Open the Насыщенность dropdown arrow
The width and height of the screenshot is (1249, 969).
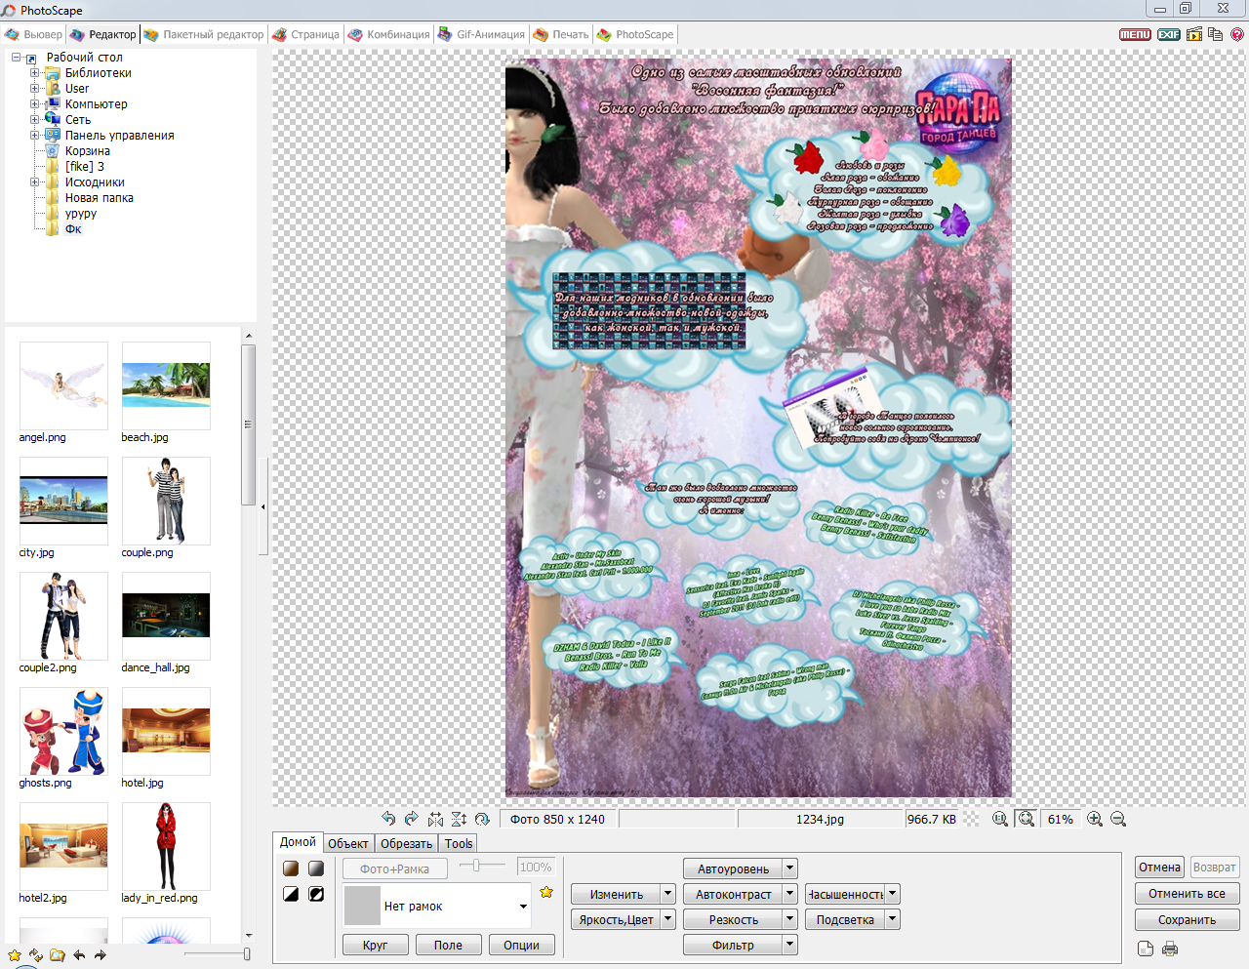point(893,894)
